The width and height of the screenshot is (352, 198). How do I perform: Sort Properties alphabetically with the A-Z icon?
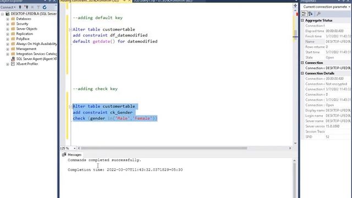click(310, 14)
